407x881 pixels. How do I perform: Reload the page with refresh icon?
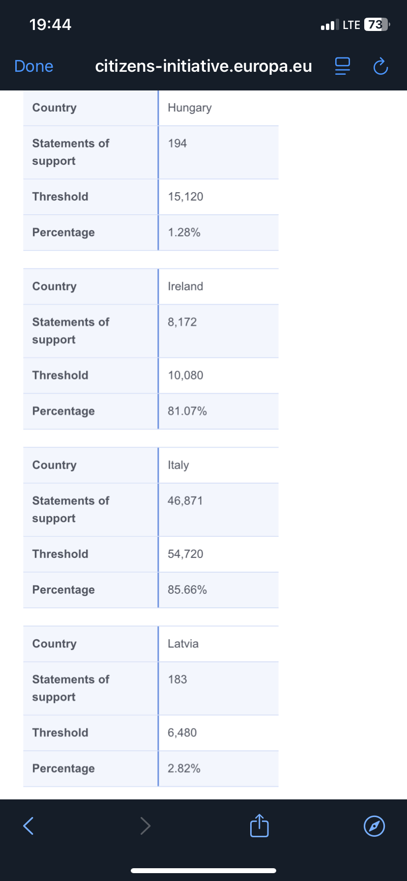(380, 66)
